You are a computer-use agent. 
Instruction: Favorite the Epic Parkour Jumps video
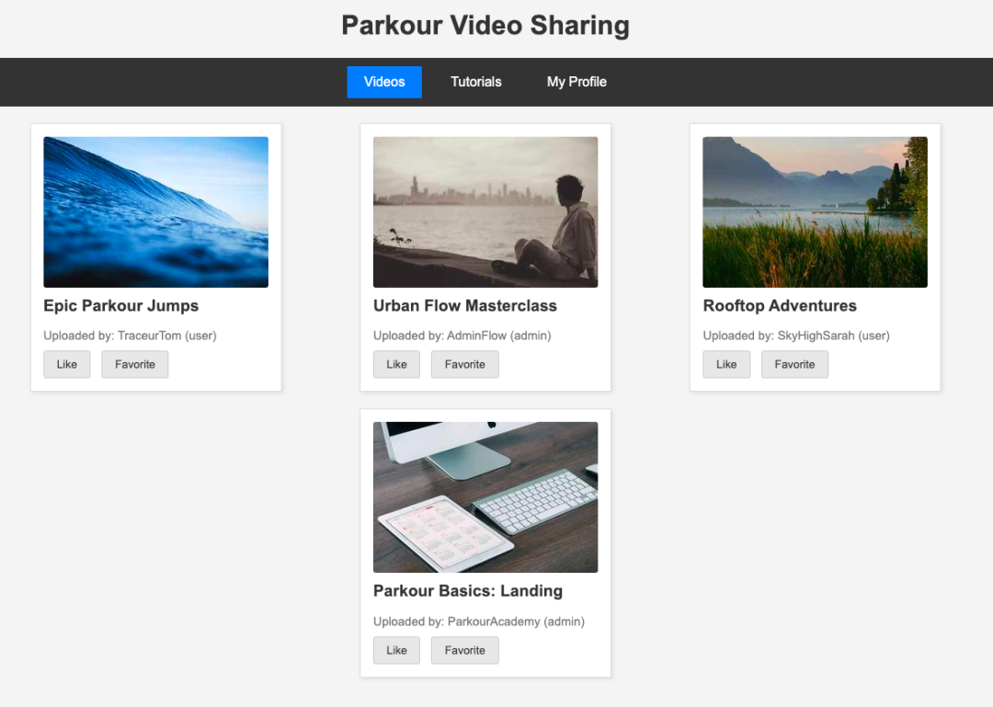tap(135, 364)
